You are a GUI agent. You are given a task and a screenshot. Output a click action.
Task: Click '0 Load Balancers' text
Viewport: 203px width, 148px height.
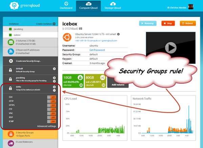24,142
